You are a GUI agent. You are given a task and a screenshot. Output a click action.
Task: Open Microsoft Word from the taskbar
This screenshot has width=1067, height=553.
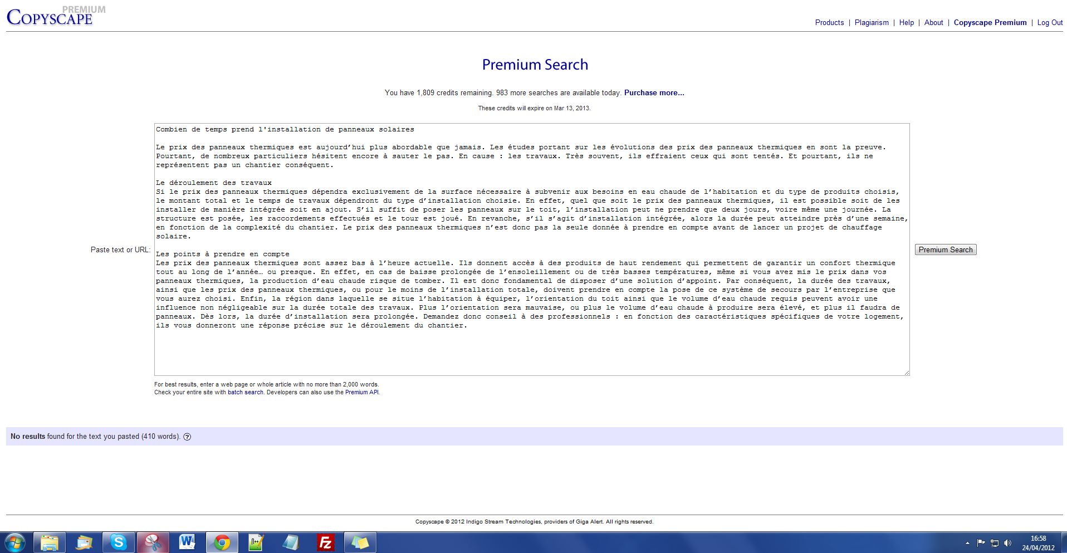coord(187,542)
